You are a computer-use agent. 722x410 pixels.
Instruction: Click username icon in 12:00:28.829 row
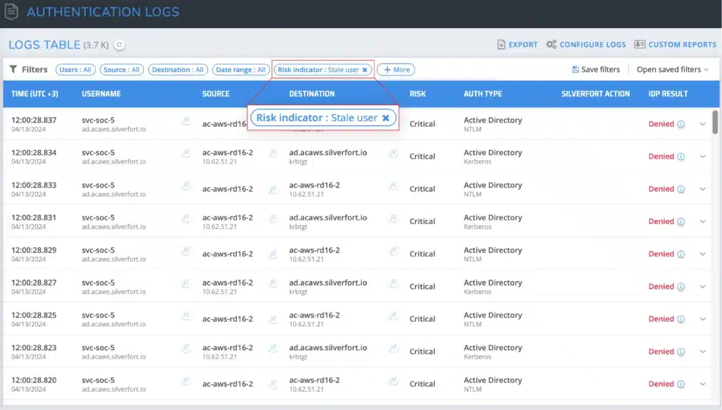click(x=186, y=251)
